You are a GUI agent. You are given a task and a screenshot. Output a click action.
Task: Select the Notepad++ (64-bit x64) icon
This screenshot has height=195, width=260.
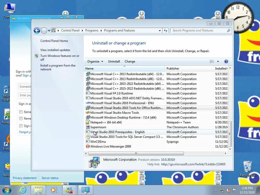click(x=88, y=122)
